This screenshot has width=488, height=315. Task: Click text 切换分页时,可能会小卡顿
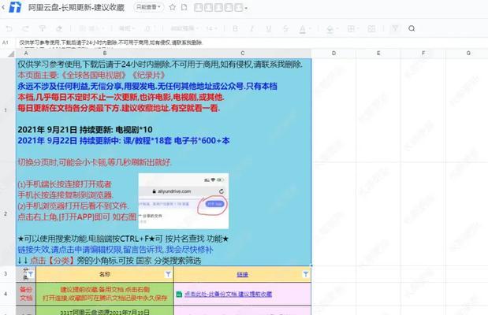(61, 162)
